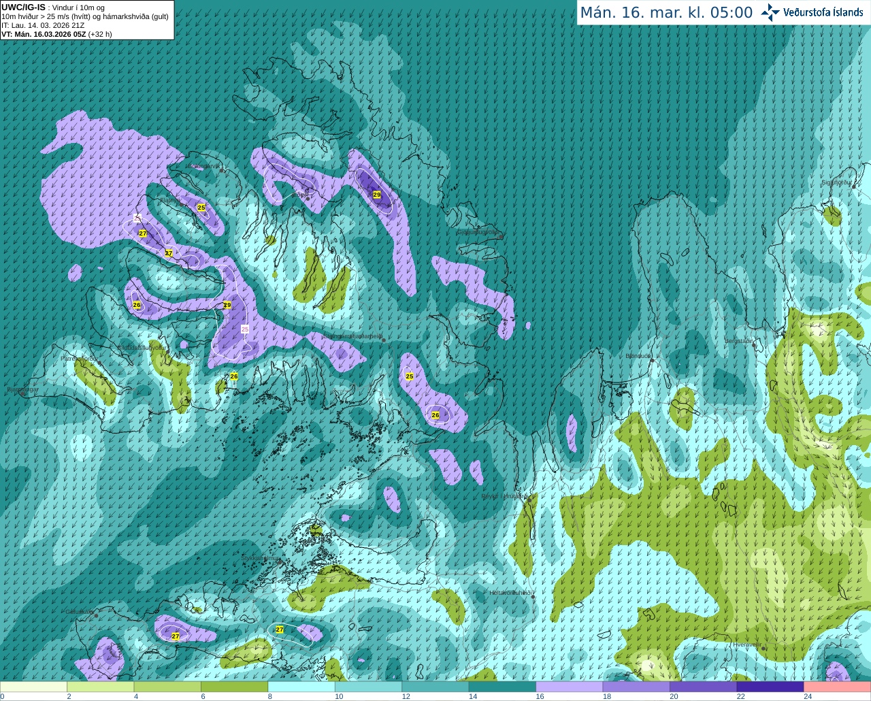Pick the 10–12 m/s legend swatch
Viewport: 871px width, 701px height.
click(x=369, y=687)
